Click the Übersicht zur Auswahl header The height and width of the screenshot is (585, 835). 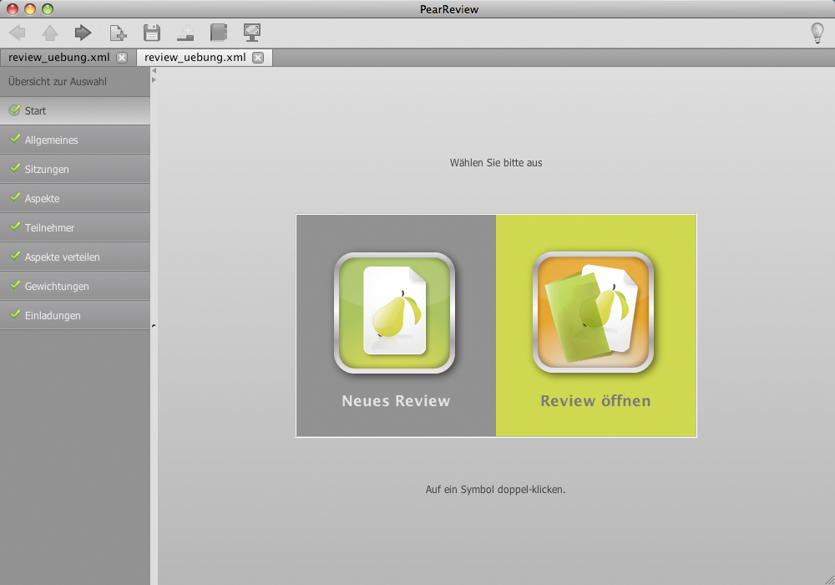pos(58,82)
